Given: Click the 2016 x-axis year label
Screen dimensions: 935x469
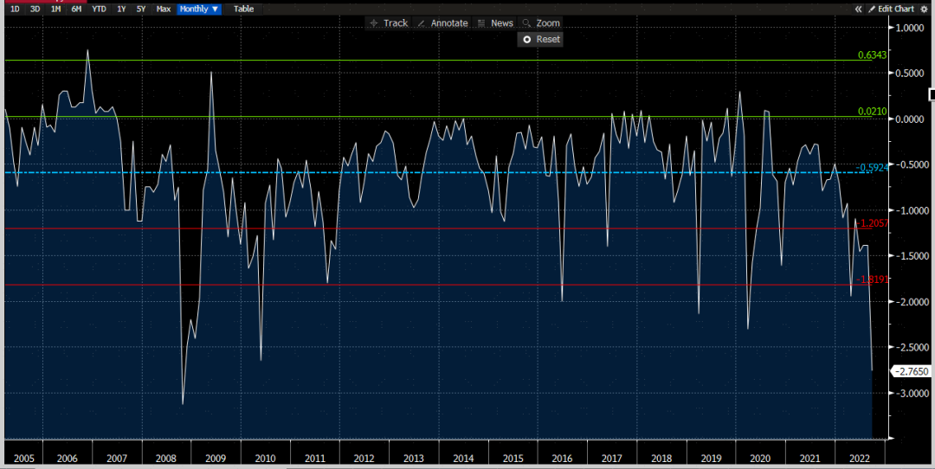Looking at the screenshot, I should pos(562,459).
